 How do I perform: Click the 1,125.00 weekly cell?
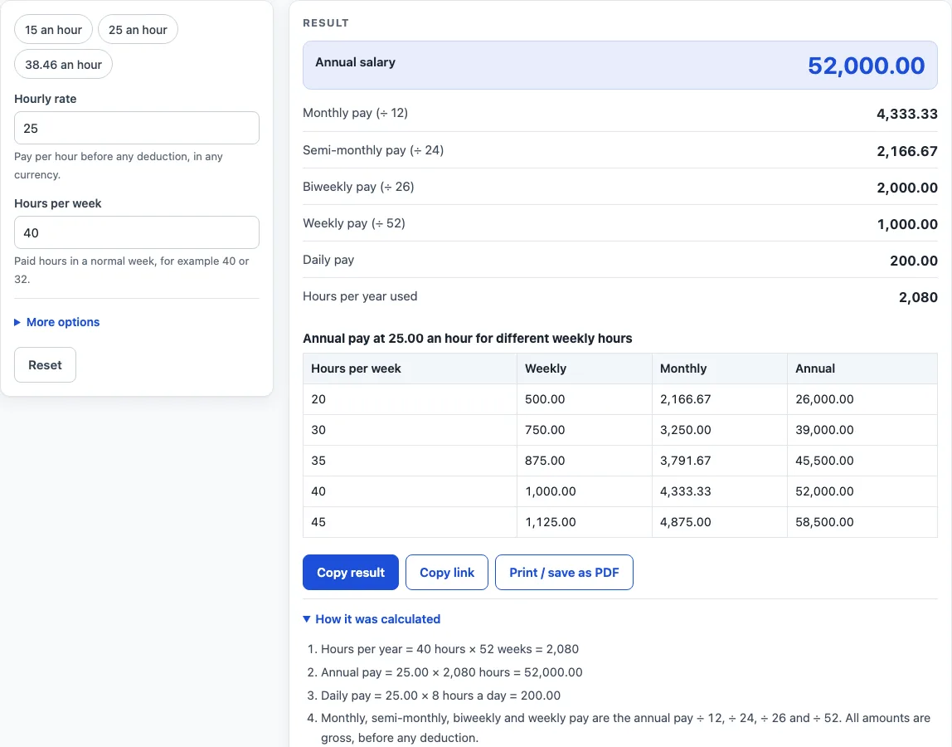tap(584, 522)
